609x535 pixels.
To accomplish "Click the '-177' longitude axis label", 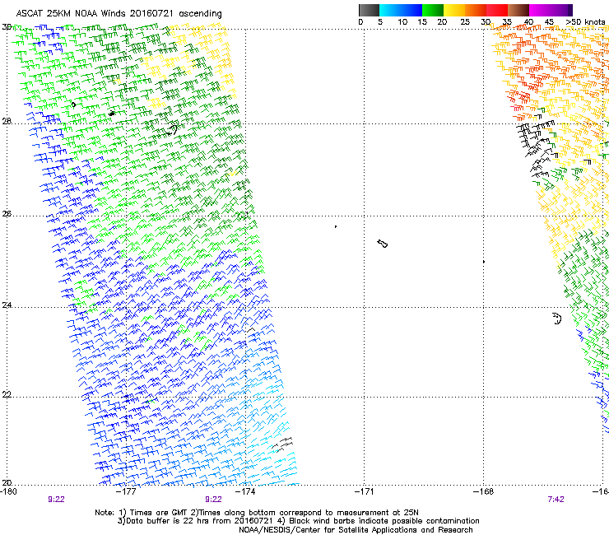I will coord(126,491).
